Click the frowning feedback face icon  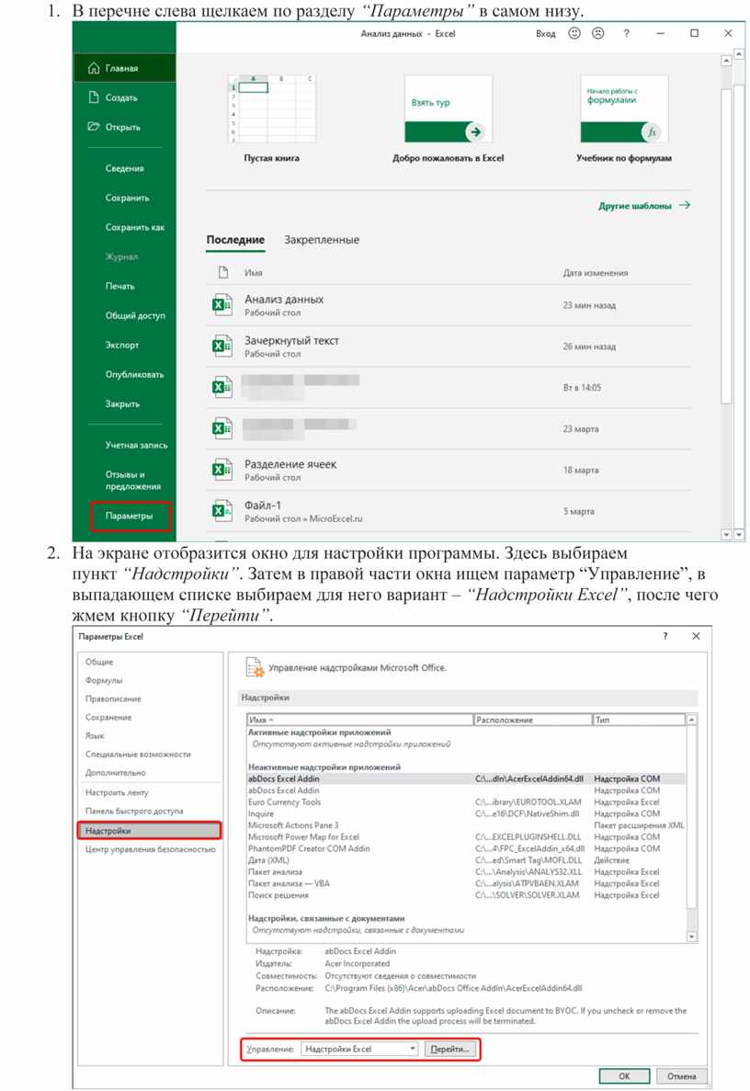click(597, 33)
